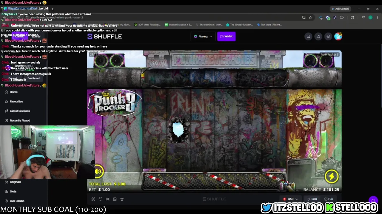The height and width of the screenshot is (214, 382).
Task: Click the page vertical scrollbar
Action: coord(381,76)
